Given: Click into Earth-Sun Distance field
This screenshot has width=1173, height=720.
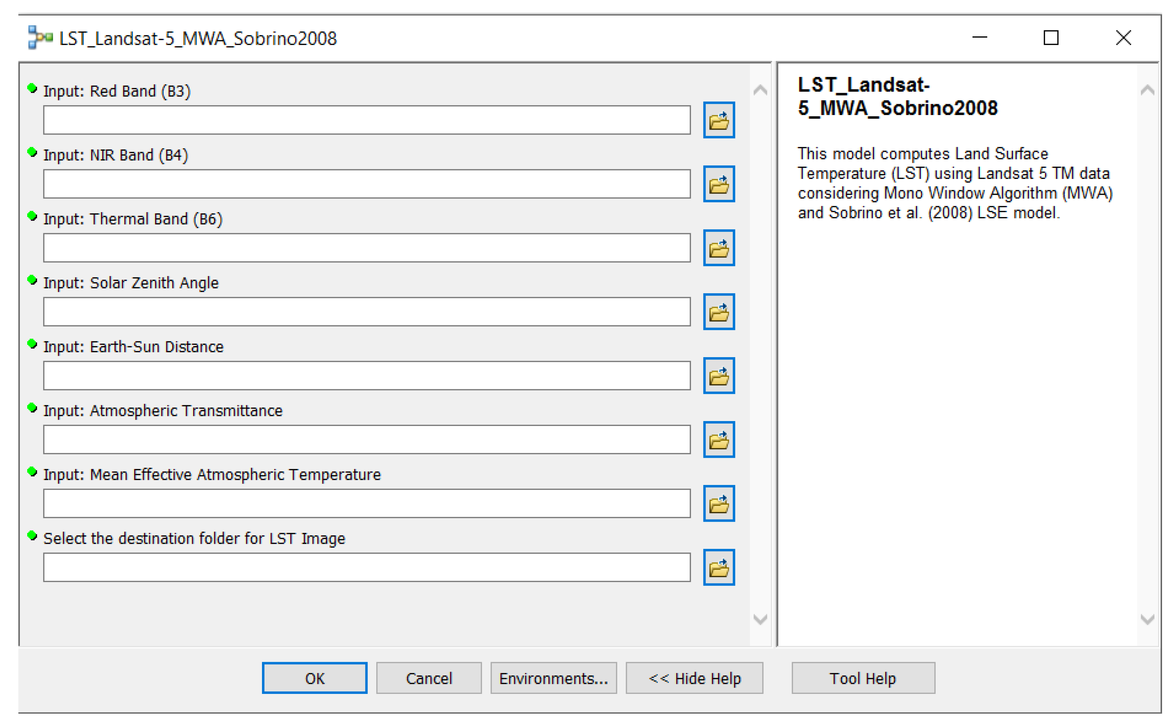Looking at the screenshot, I should pyautogui.click(x=367, y=376).
